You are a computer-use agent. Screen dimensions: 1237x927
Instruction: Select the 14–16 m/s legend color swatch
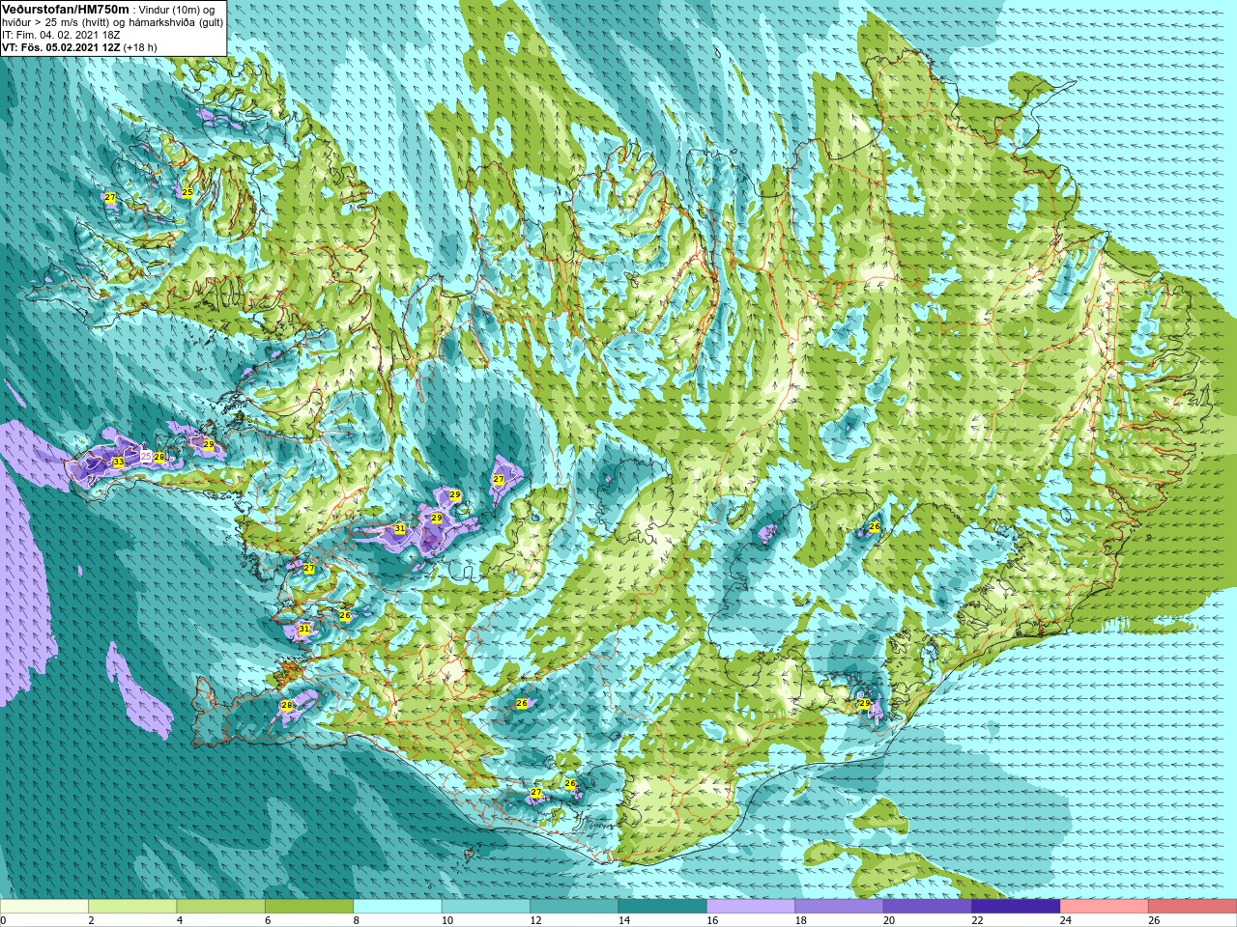click(662, 907)
